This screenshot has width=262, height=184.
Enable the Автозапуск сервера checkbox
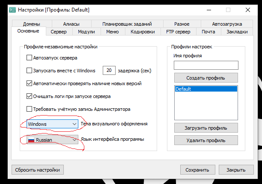30,58
